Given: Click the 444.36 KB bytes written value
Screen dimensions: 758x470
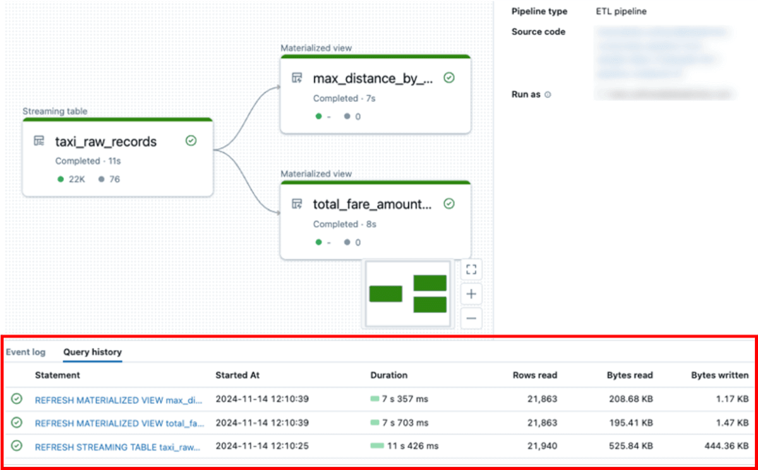Looking at the screenshot, I should tap(726, 446).
